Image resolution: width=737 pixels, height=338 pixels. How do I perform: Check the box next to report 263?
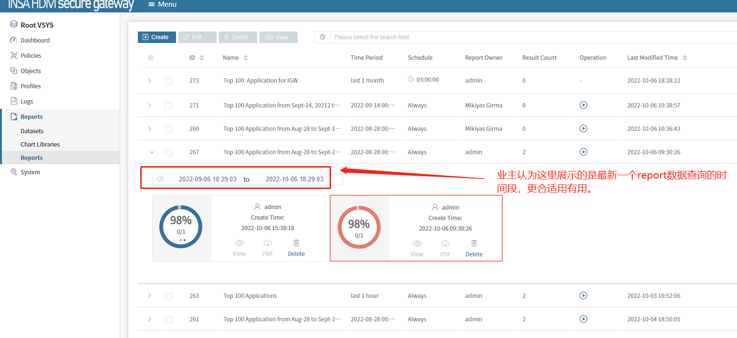coord(169,296)
